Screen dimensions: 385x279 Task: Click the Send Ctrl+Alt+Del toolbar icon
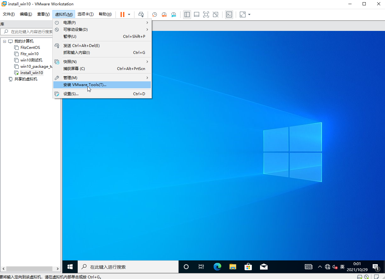click(141, 15)
